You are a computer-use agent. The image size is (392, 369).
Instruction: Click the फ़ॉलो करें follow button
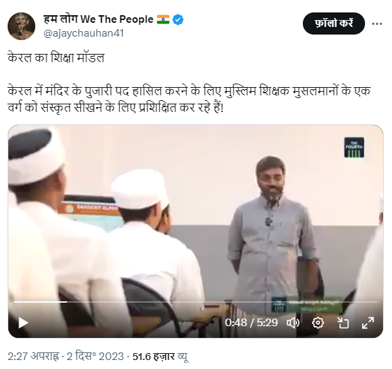[333, 23]
